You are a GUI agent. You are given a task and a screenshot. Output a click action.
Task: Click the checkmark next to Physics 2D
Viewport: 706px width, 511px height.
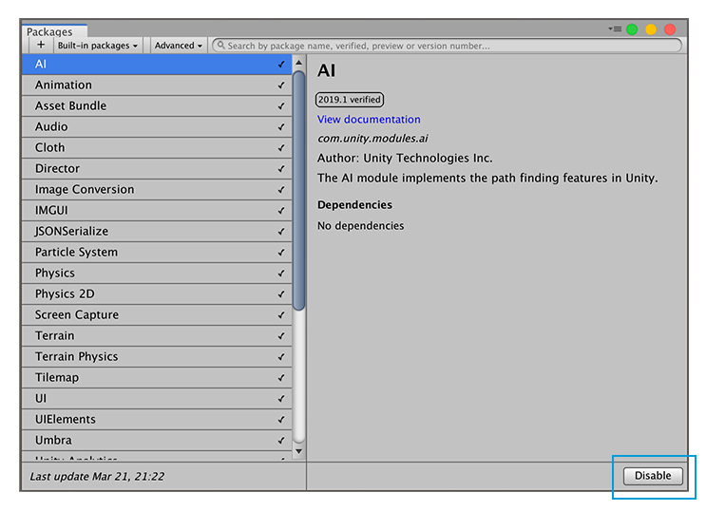click(281, 294)
